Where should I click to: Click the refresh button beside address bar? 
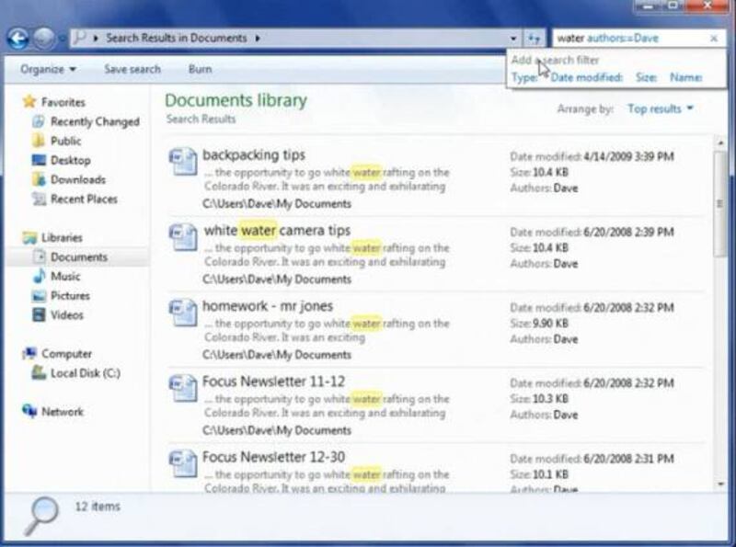tap(535, 38)
